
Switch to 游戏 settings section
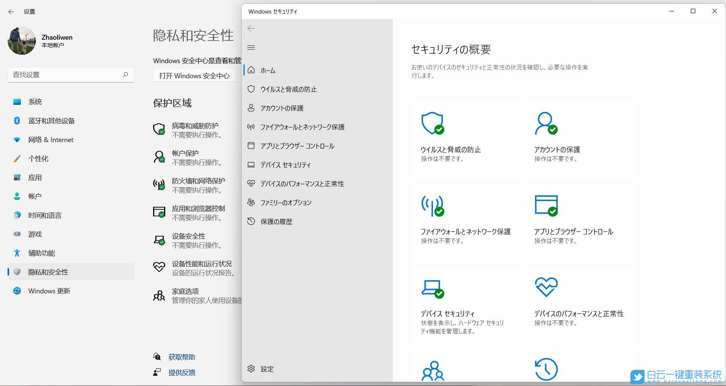[35, 234]
